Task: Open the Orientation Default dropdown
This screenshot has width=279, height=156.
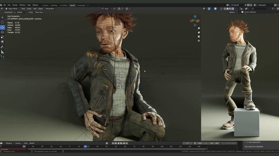Action: (x=20, y=12)
